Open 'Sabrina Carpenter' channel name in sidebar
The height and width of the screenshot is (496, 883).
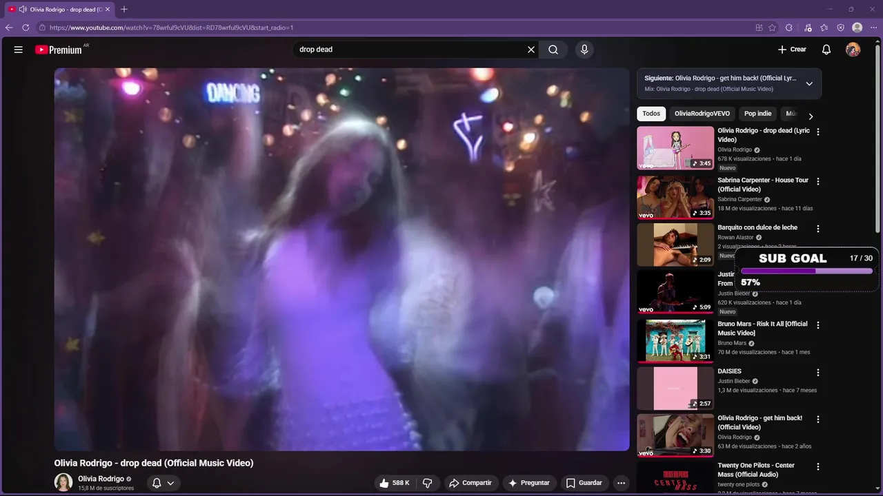[x=740, y=199]
